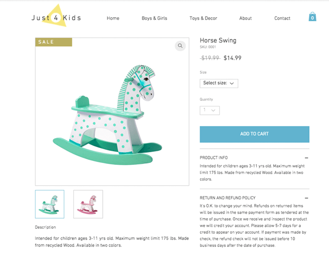Screen dimensions: 329x253
Task: Click the SALE ribbon badge
Action: tap(54, 42)
